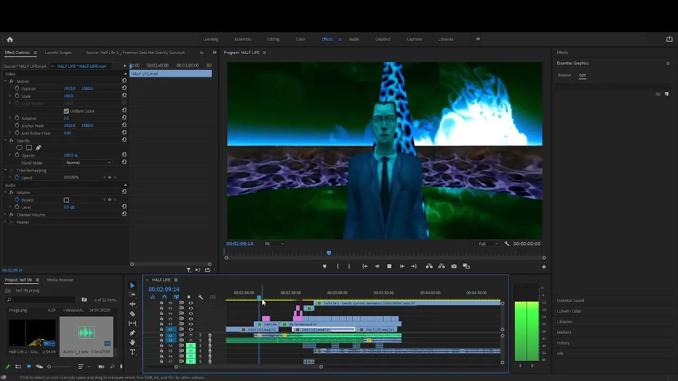The image size is (678, 381).
Task: Switch to the Browse tab in Essential Graphics
Action: 564,75
